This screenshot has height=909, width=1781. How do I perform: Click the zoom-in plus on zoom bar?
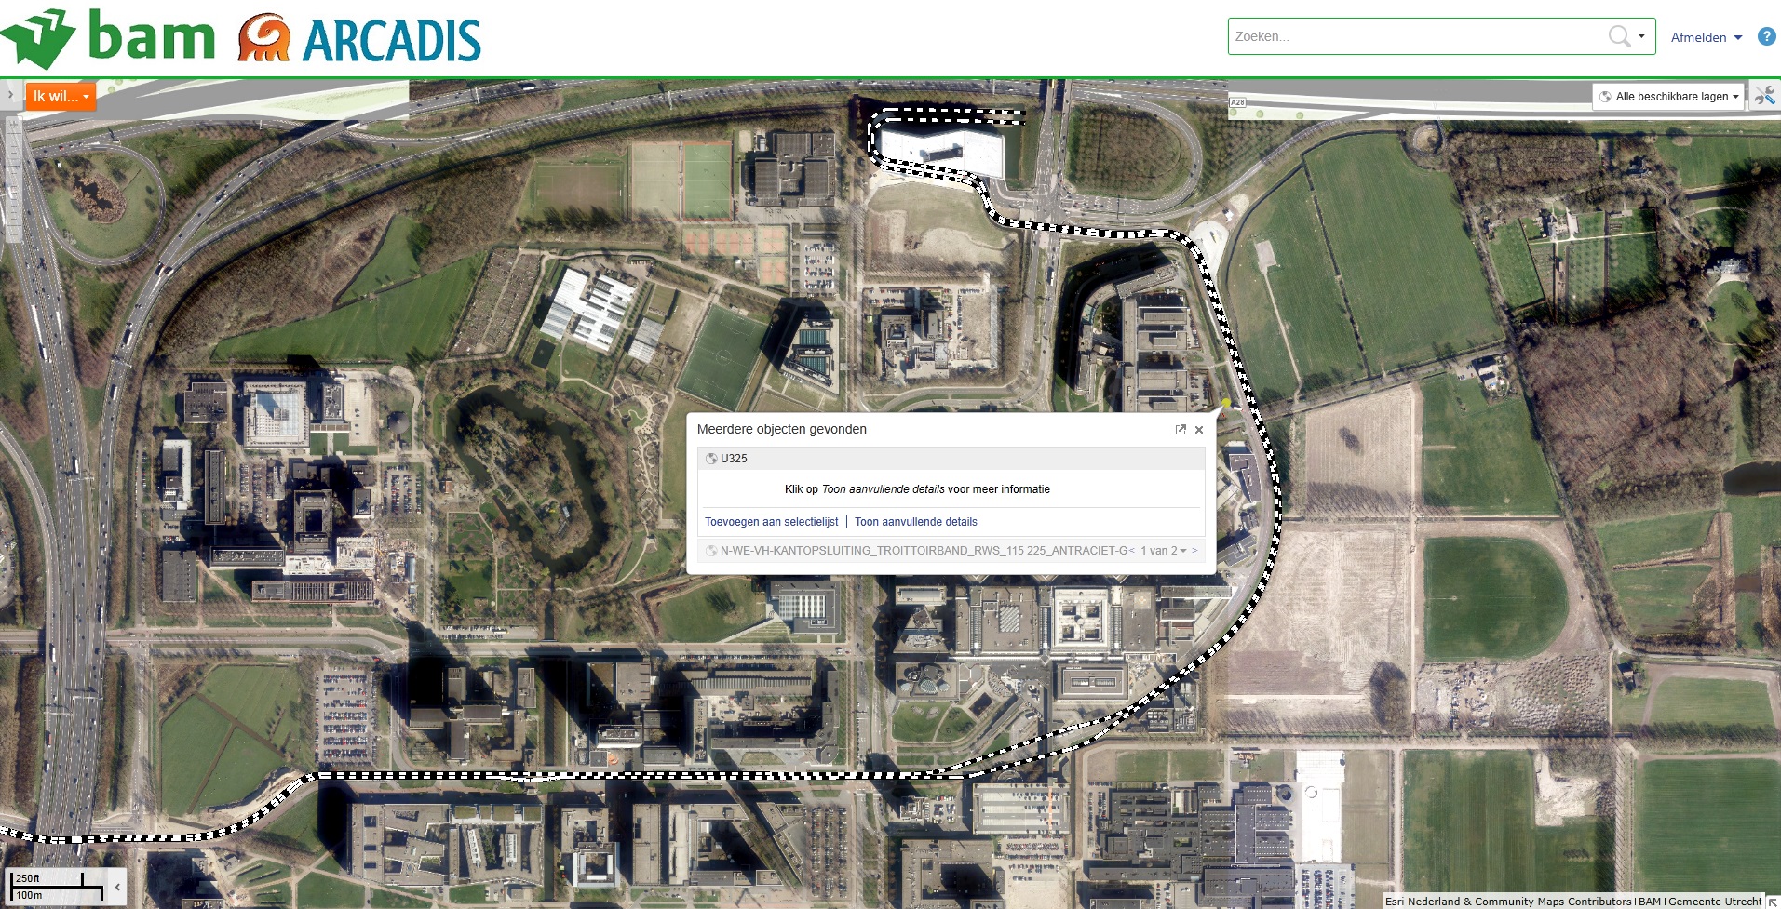point(13,123)
